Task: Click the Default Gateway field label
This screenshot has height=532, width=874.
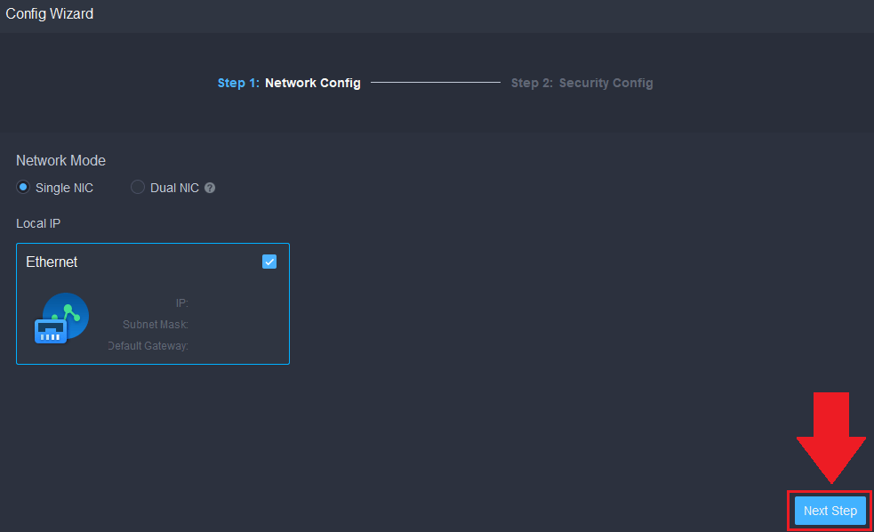Action: pos(148,345)
